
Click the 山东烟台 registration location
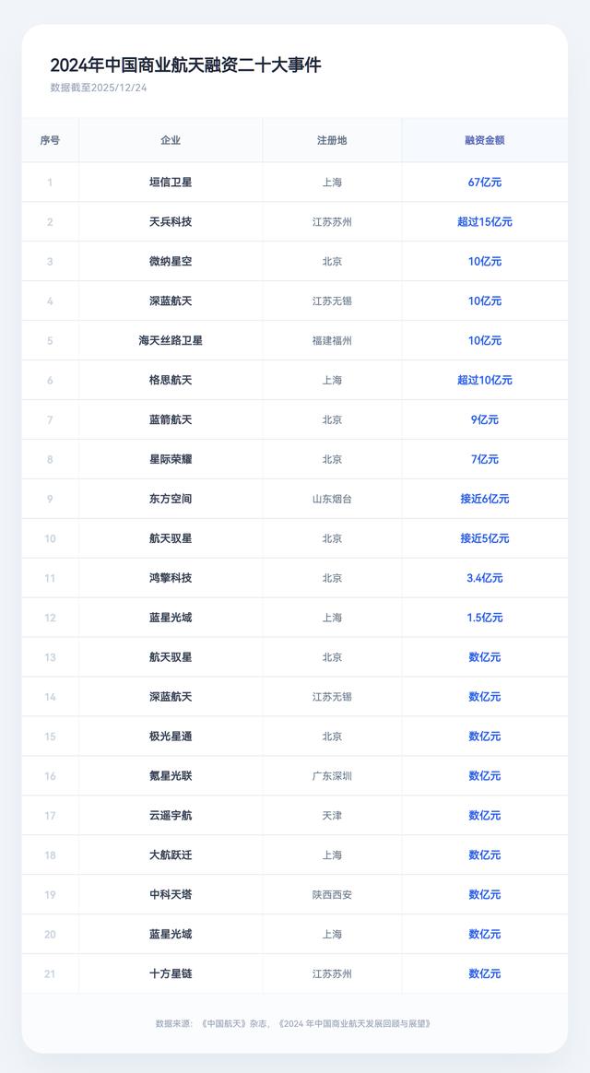332,500
